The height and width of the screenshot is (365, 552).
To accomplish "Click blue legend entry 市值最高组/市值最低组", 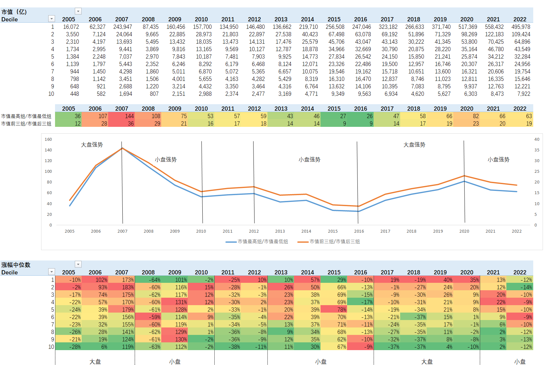I will click(x=257, y=241).
